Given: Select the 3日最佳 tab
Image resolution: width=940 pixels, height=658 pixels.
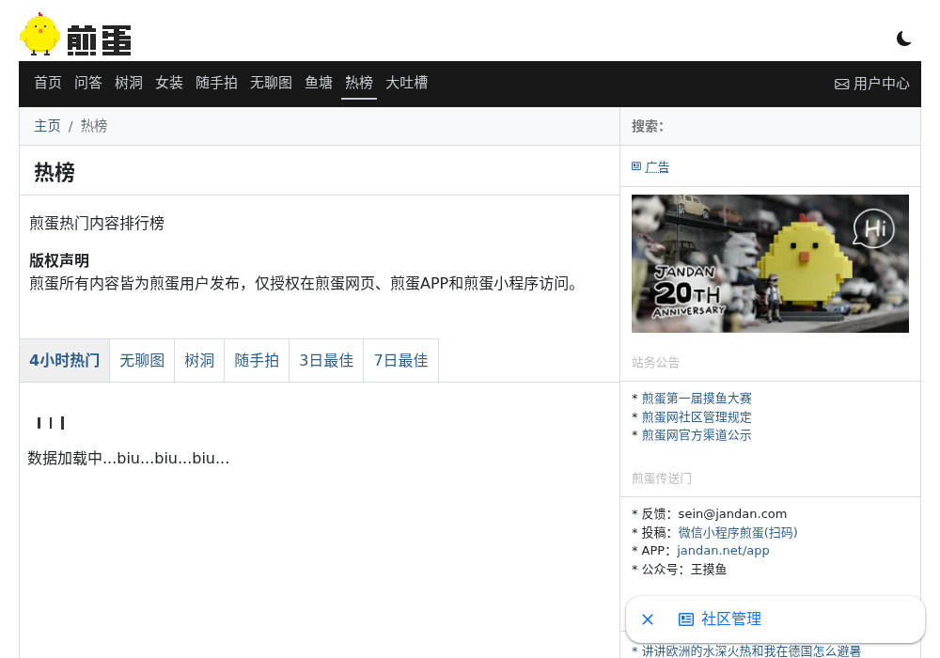Looking at the screenshot, I should 326,360.
